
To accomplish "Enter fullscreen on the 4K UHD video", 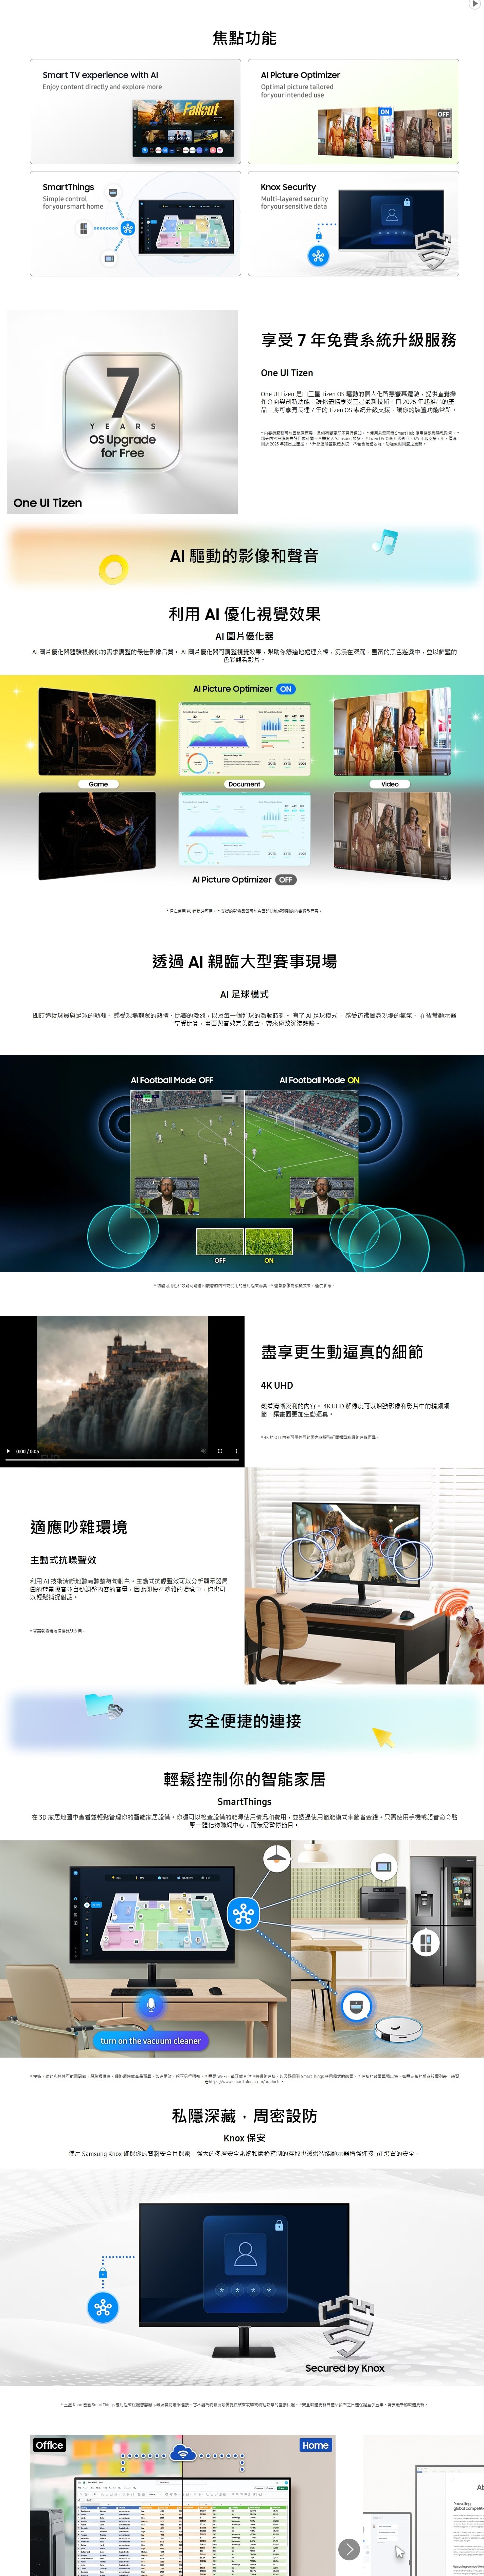I will pyautogui.click(x=220, y=1451).
